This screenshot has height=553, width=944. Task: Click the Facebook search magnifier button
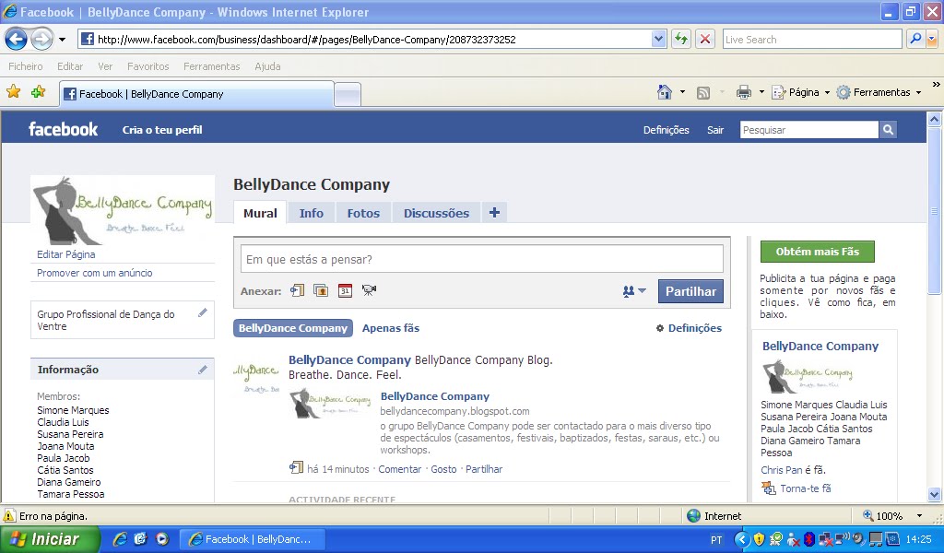(x=888, y=130)
